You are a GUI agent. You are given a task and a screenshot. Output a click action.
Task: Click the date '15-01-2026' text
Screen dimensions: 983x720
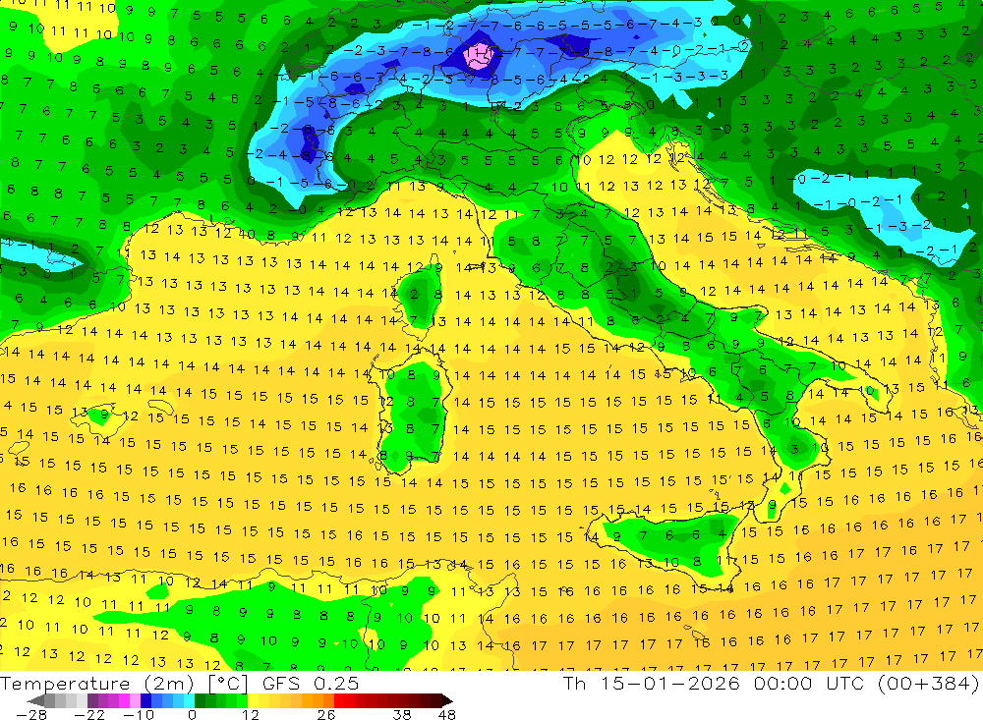(x=669, y=683)
